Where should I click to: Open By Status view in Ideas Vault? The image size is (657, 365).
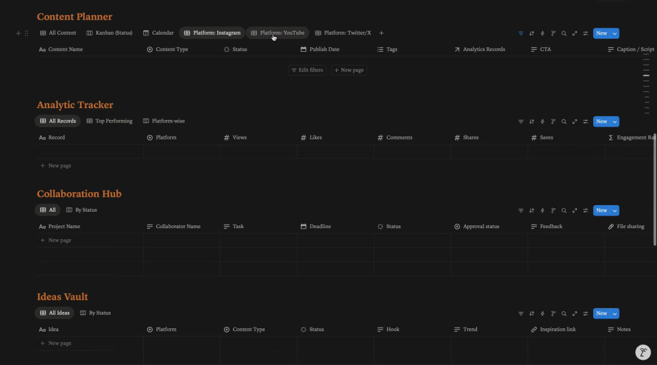[x=95, y=313]
